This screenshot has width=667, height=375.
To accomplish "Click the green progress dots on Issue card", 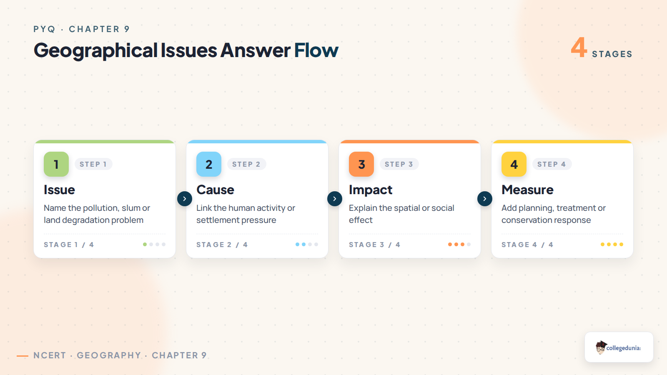I will tap(154, 245).
